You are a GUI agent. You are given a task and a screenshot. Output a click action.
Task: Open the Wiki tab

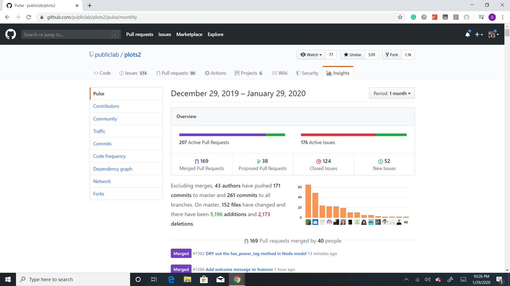tap(280, 73)
